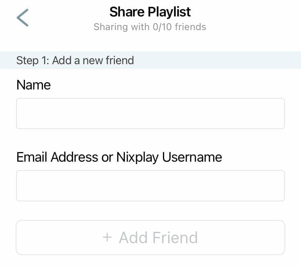Click the light blue Step 1 section banner

pos(150,60)
